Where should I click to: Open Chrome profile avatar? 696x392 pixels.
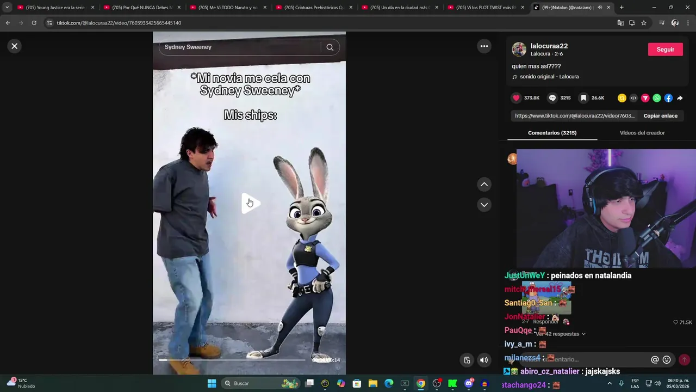[x=675, y=23]
